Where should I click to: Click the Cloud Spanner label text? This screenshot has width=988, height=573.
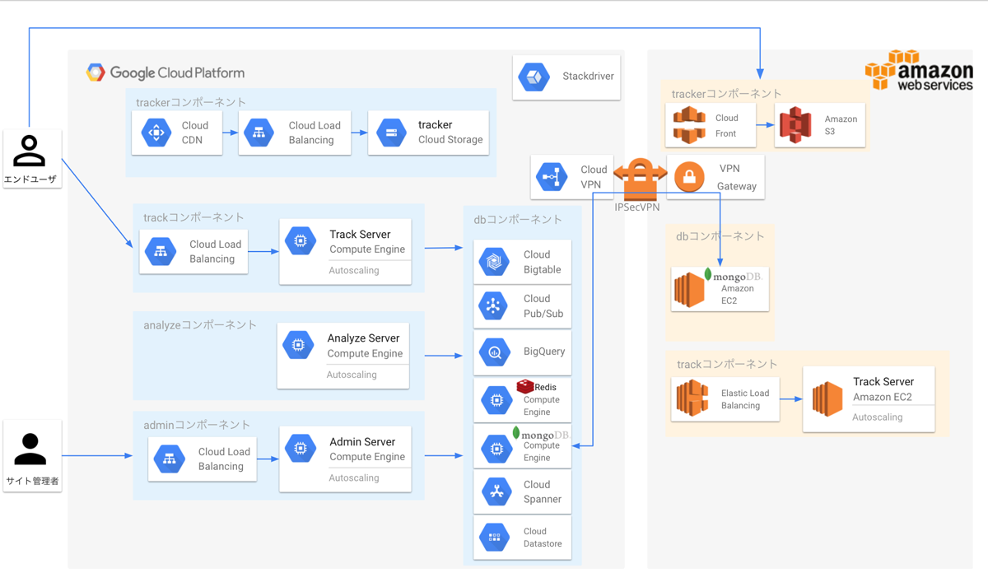point(543,491)
